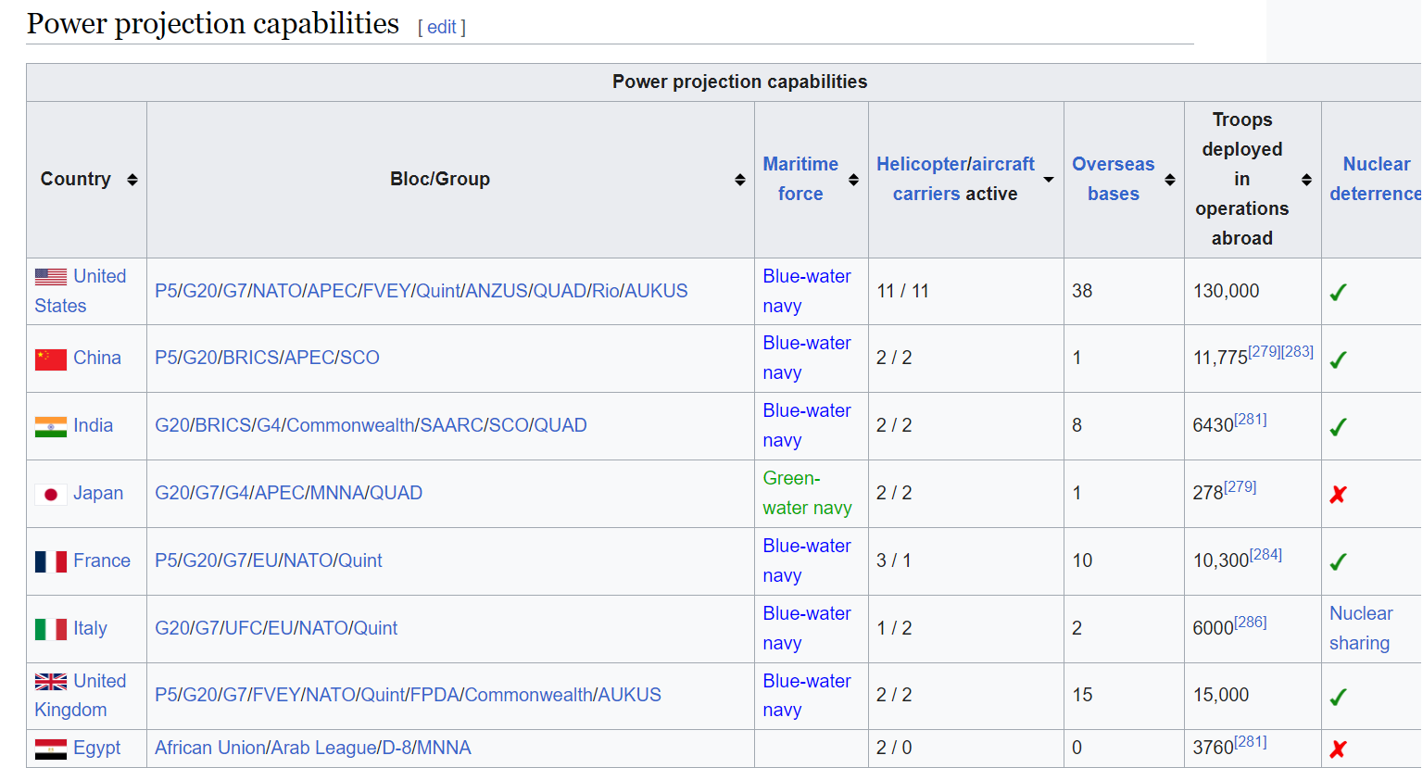Click the green checkmark in United Kingdom row
The image size is (1423, 768).
tap(1338, 697)
